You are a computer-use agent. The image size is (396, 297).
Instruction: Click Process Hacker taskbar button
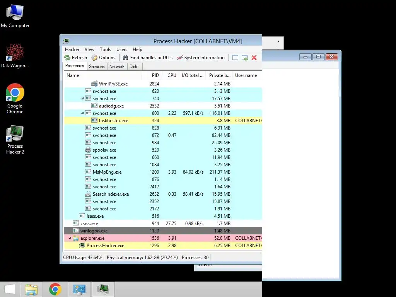click(103, 289)
